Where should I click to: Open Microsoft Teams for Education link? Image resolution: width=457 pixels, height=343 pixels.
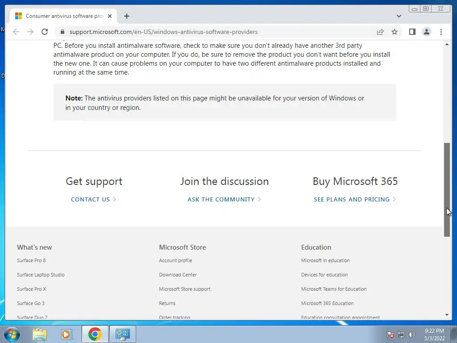(334, 289)
